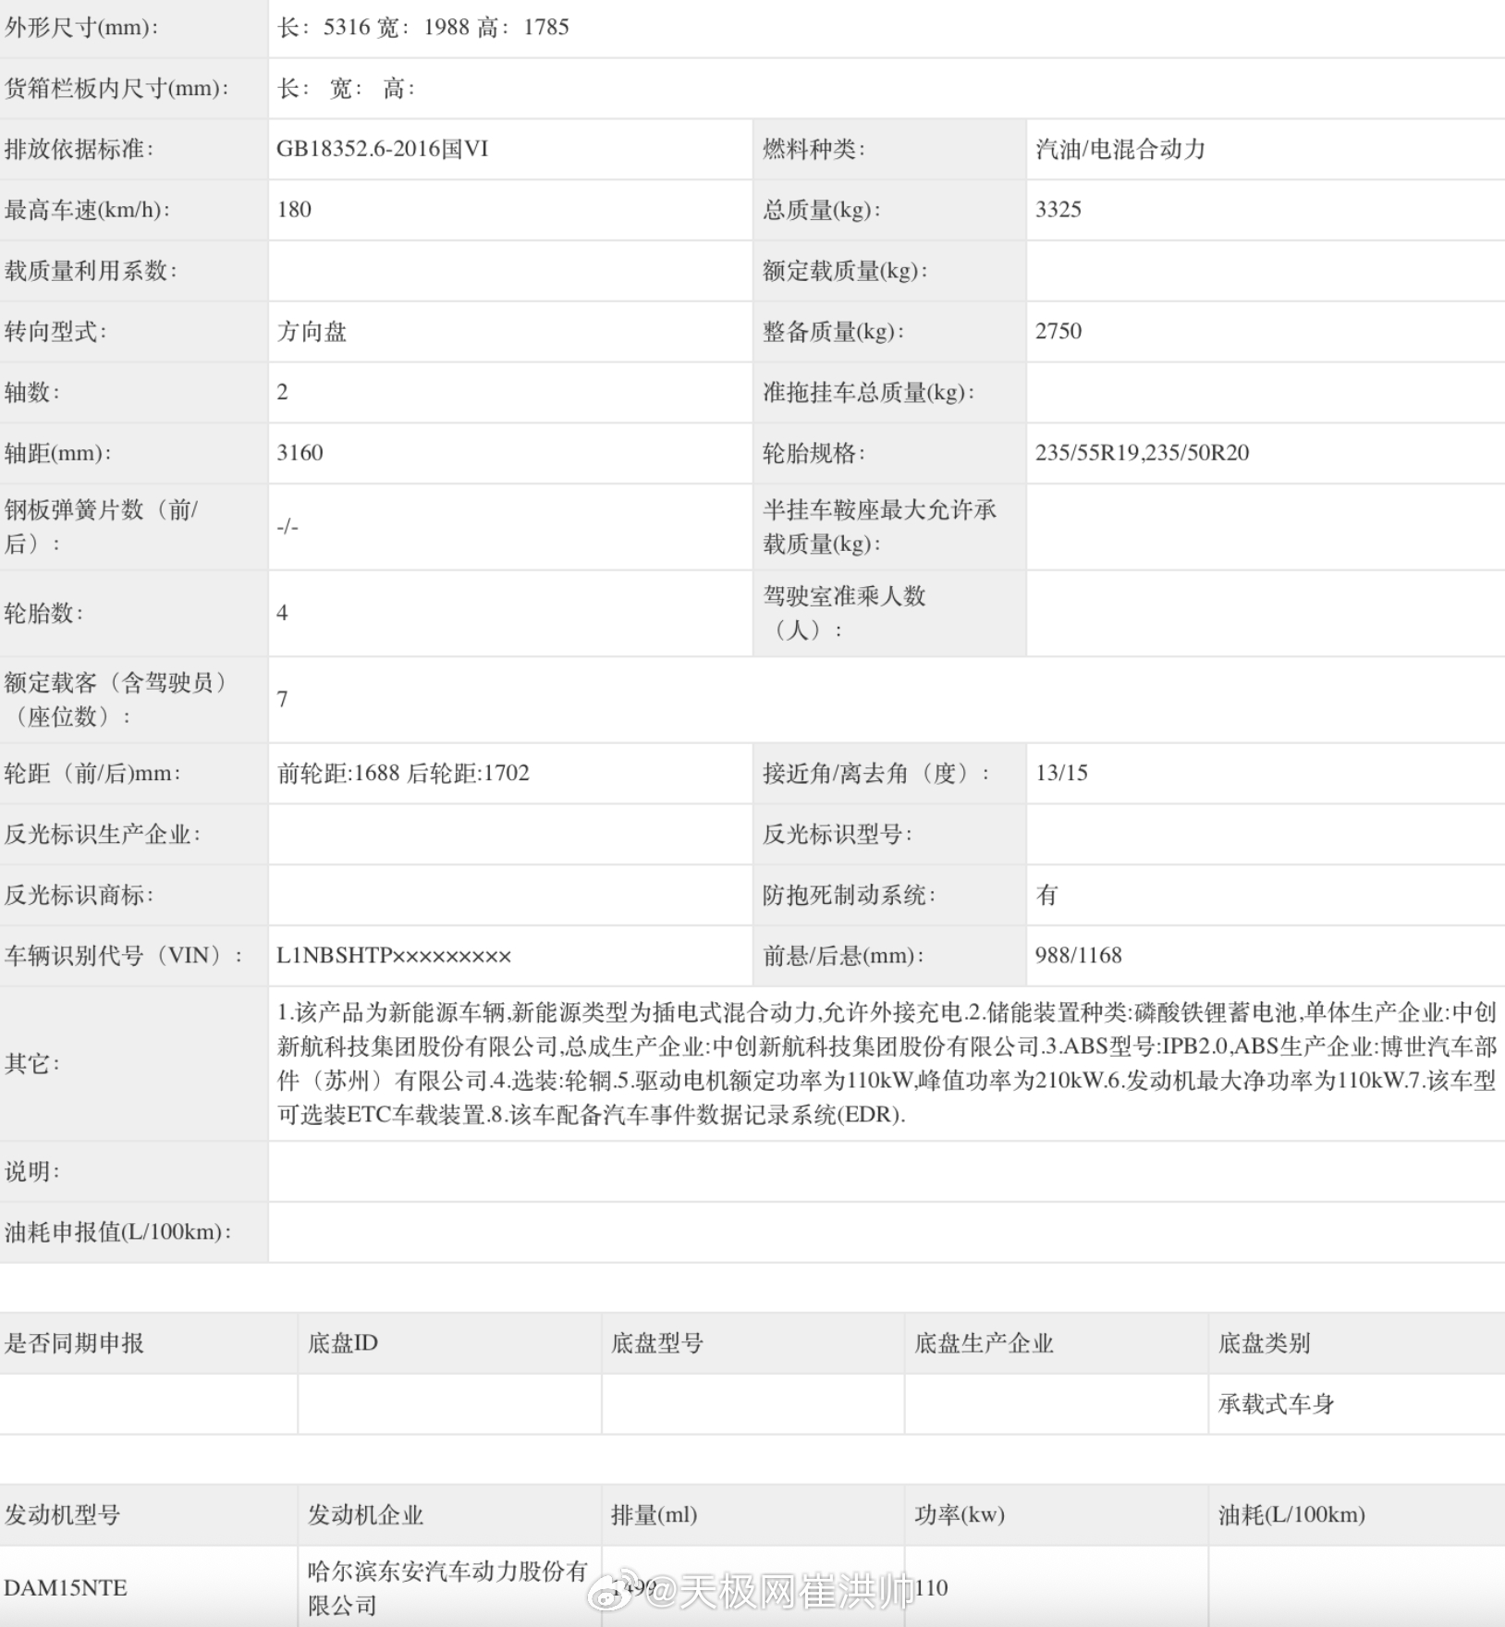Click the 转向型式 label
This screenshot has width=1505, height=1627.
[55, 332]
